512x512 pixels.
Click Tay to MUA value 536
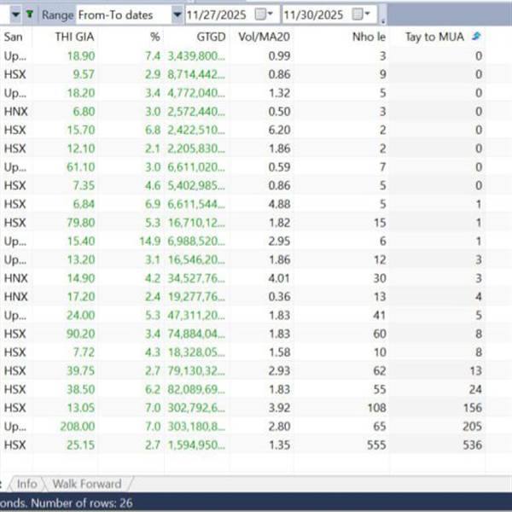(x=472, y=445)
